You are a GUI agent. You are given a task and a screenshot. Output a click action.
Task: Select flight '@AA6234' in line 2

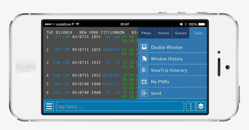pos(111,50)
